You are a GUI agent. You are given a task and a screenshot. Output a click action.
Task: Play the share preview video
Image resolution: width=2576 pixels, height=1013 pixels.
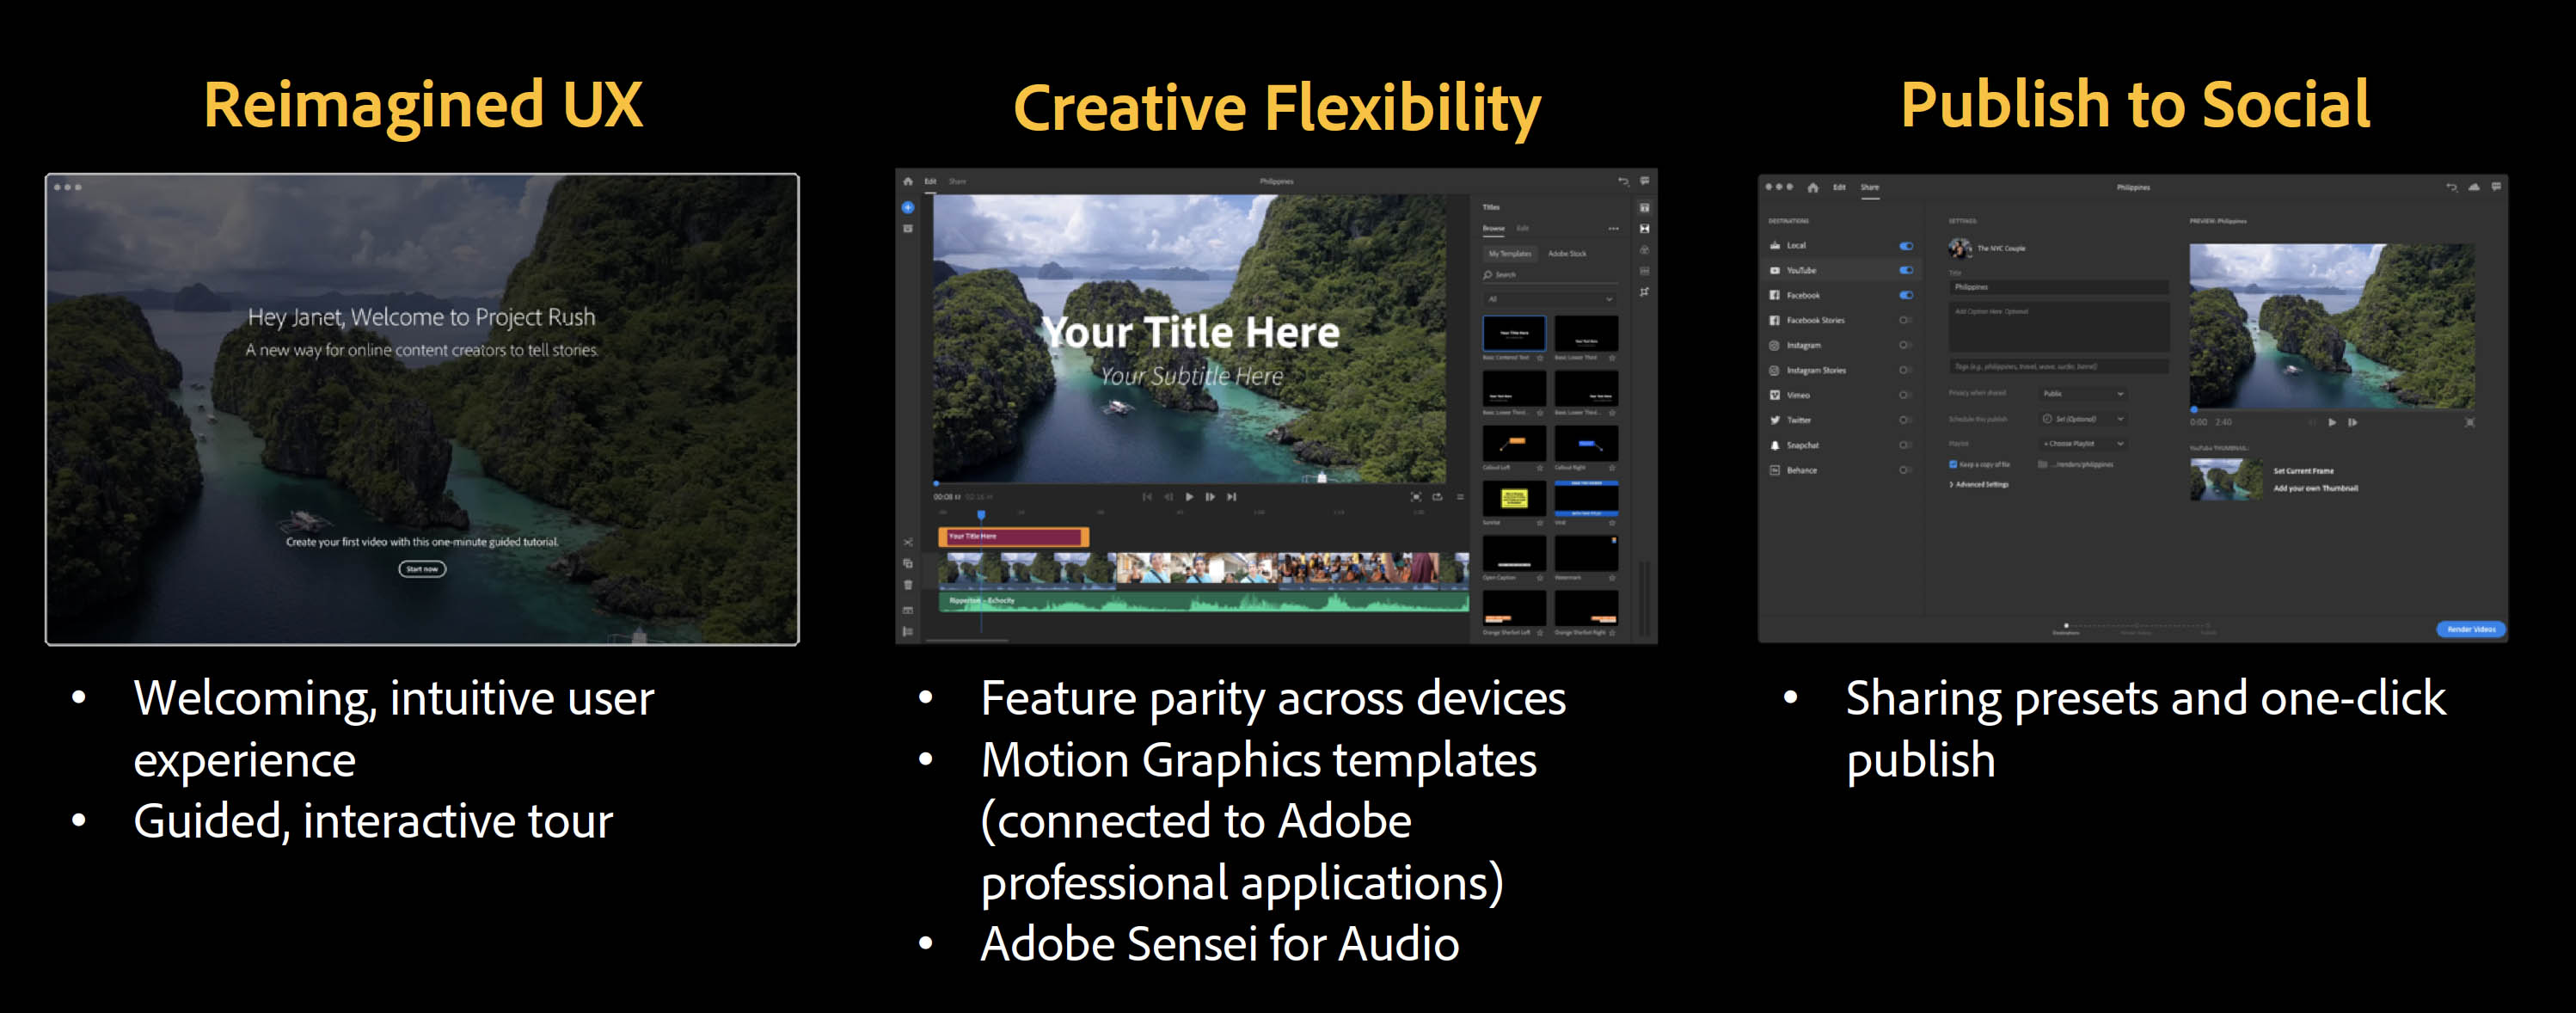point(2332,423)
